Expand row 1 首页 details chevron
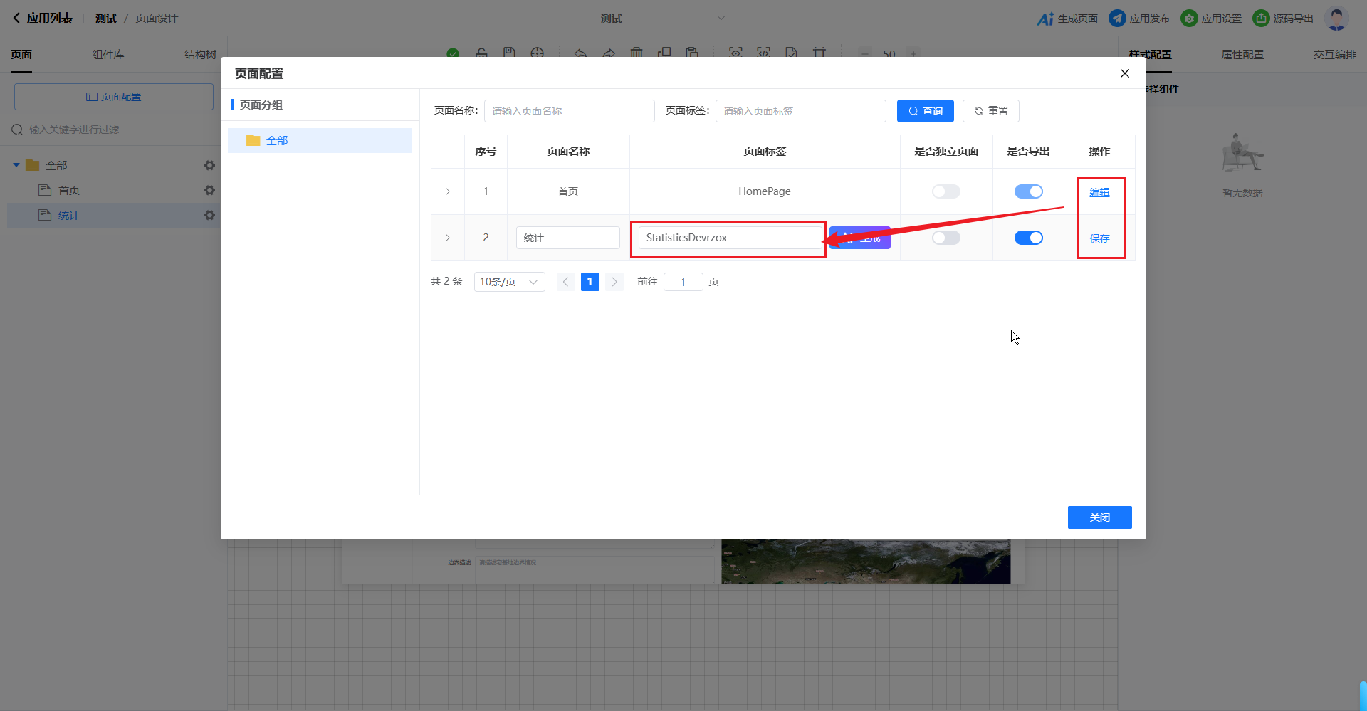Viewport: 1367px width, 711px height. click(448, 191)
